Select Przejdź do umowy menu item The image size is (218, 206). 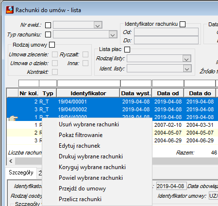[82, 189]
